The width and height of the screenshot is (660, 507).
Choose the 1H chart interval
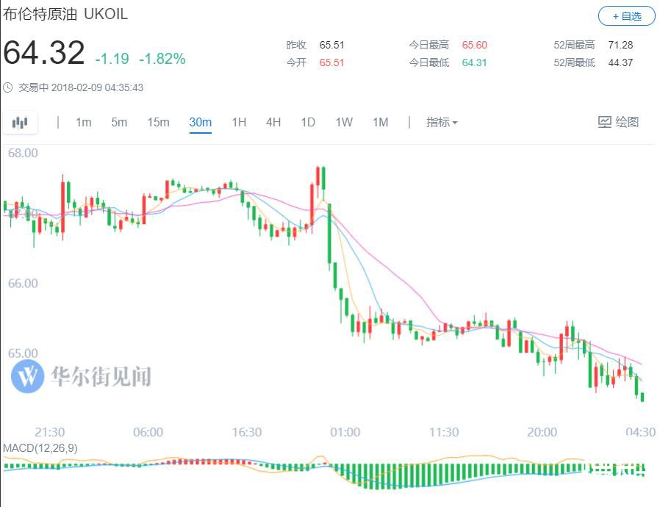239,122
